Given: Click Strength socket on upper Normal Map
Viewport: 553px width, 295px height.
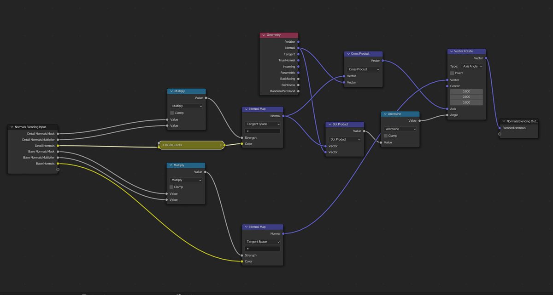Looking at the screenshot, I should [x=241, y=138].
